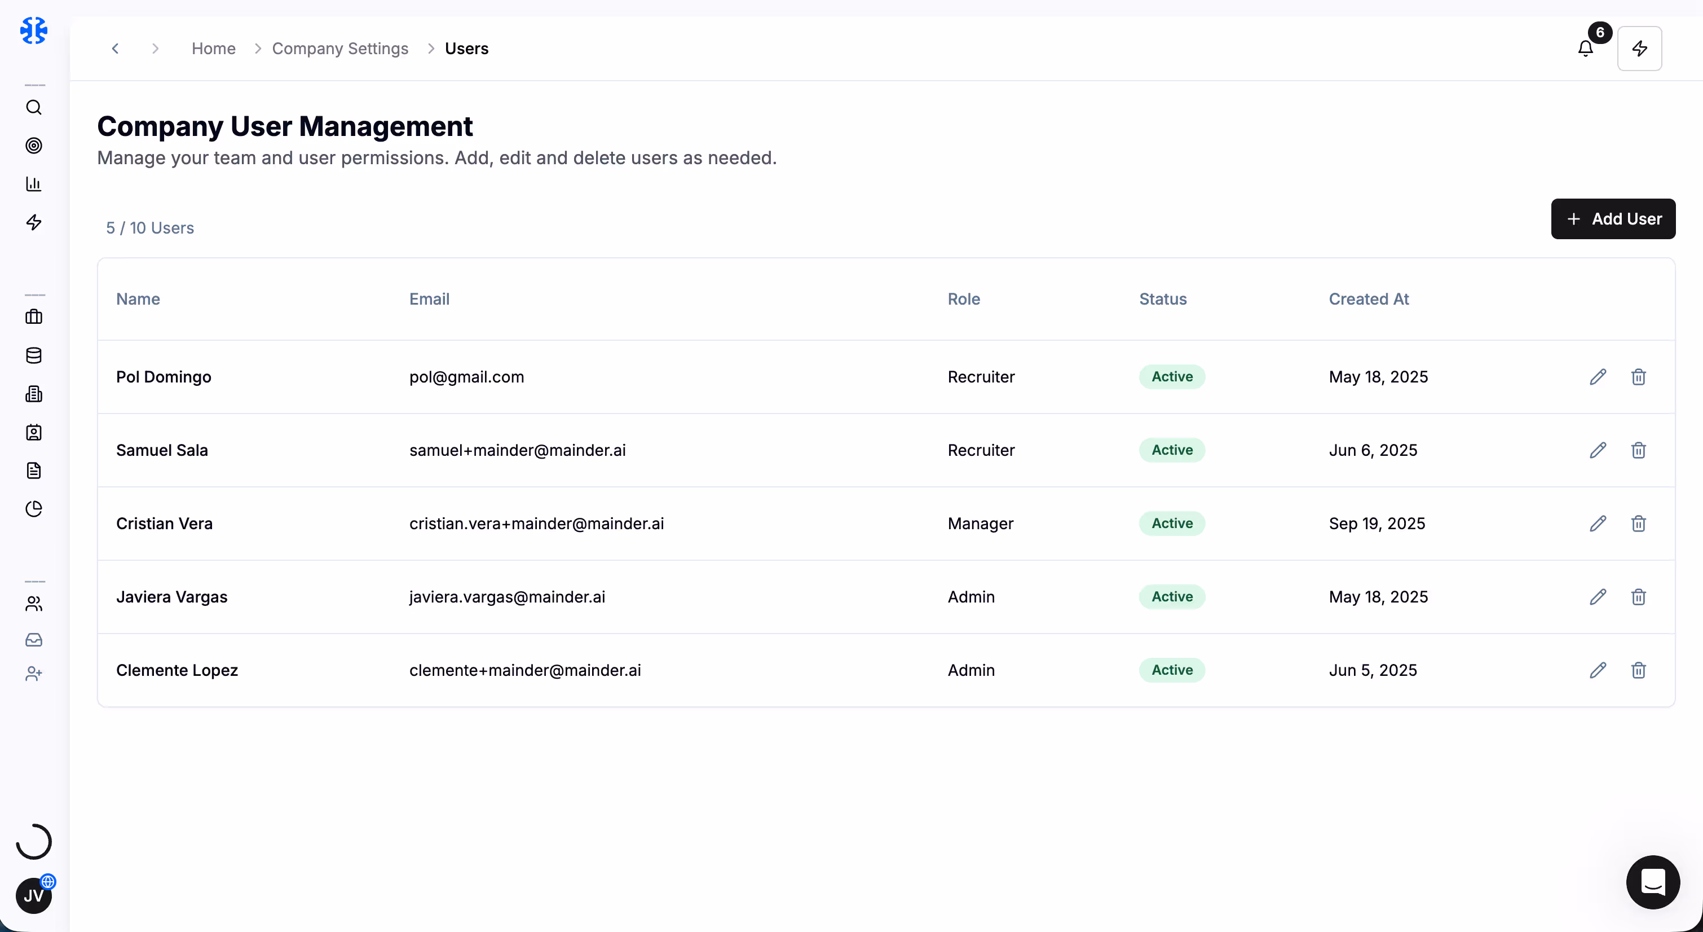
Task: Click the add-user icon in sidebar
Action: coord(34,674)
